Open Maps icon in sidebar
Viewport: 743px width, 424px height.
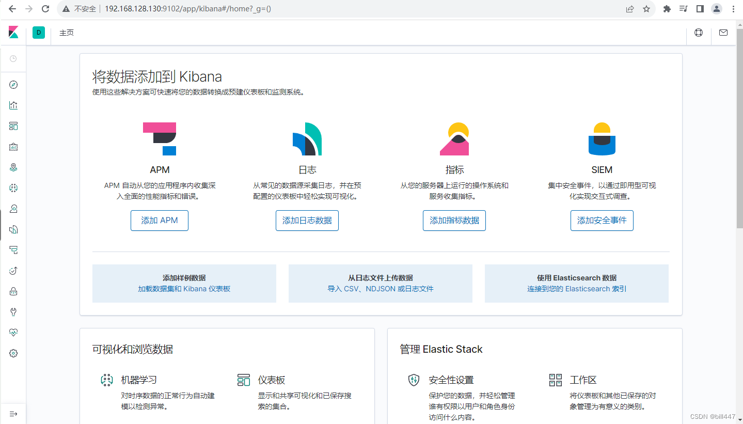tap(13, 167)
